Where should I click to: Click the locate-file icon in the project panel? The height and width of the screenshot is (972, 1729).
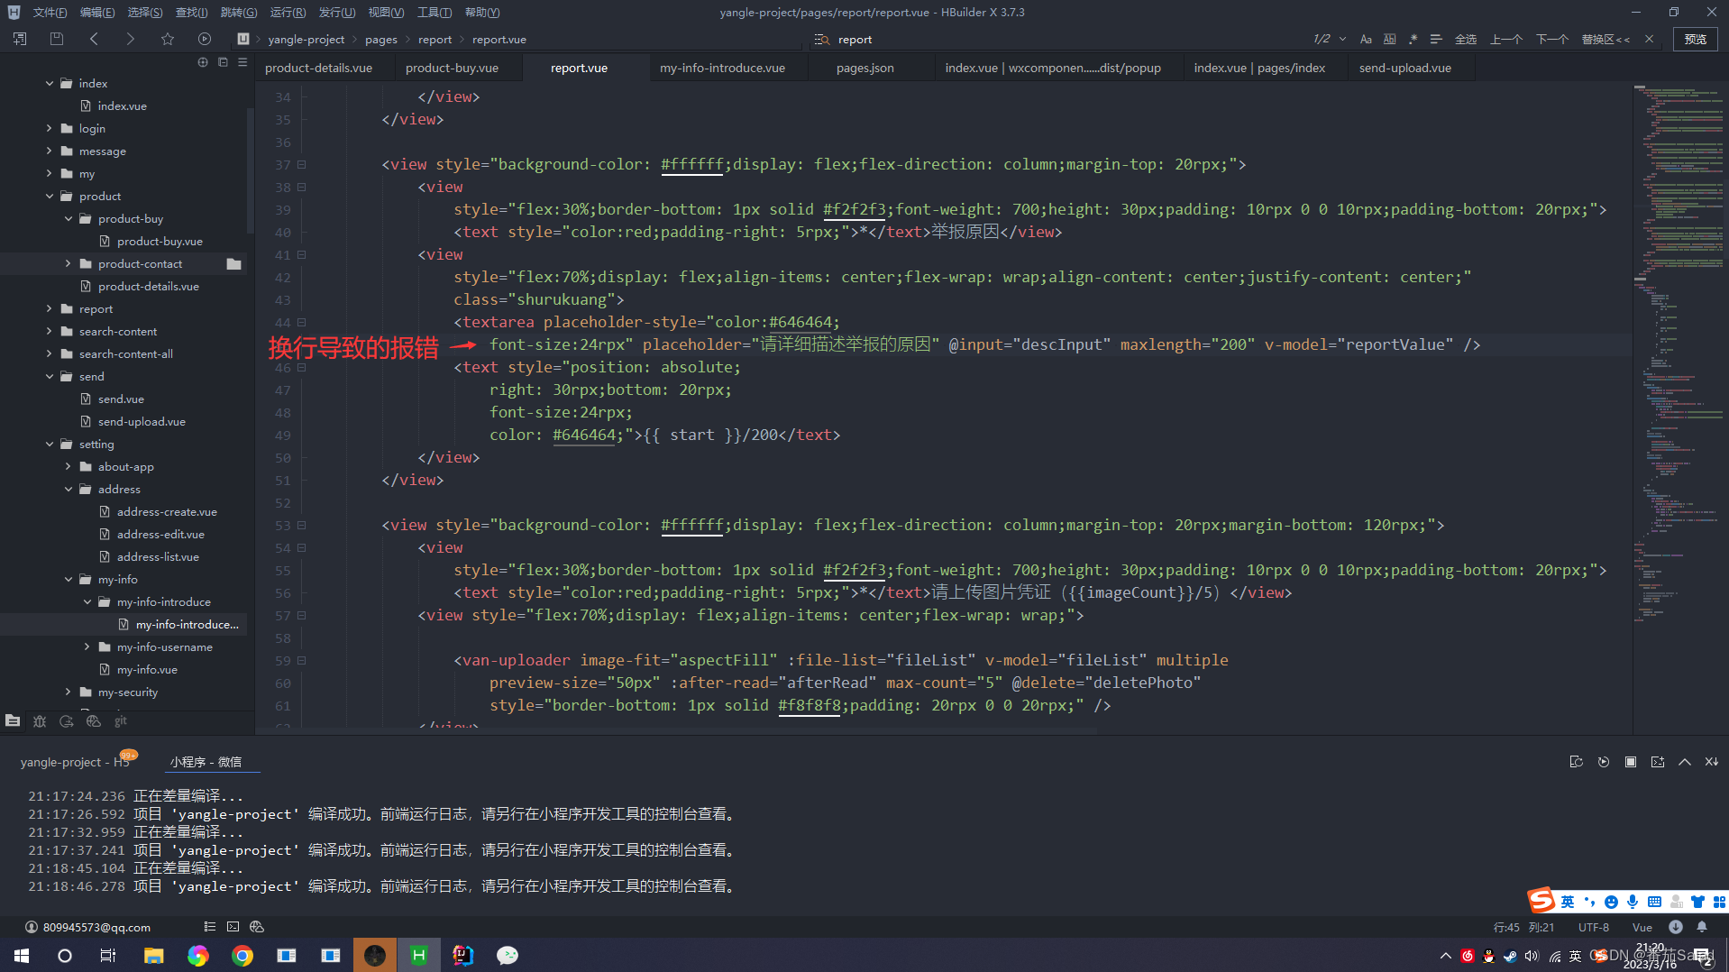[203, 62]
